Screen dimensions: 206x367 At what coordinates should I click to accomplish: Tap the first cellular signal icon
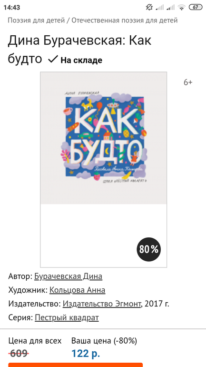click(x=160, y=8)
